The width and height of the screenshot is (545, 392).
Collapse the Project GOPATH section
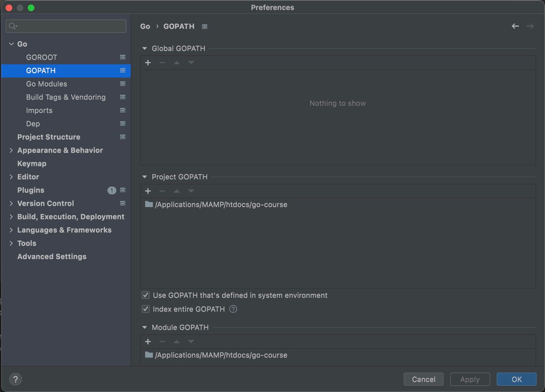pos(144,177)
